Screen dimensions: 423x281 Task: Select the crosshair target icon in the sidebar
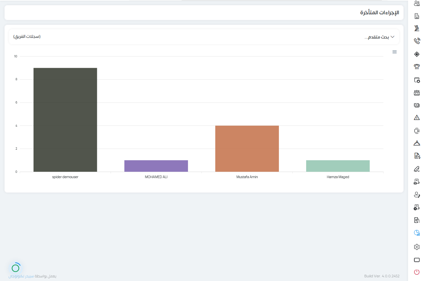(x=417, y=54)
